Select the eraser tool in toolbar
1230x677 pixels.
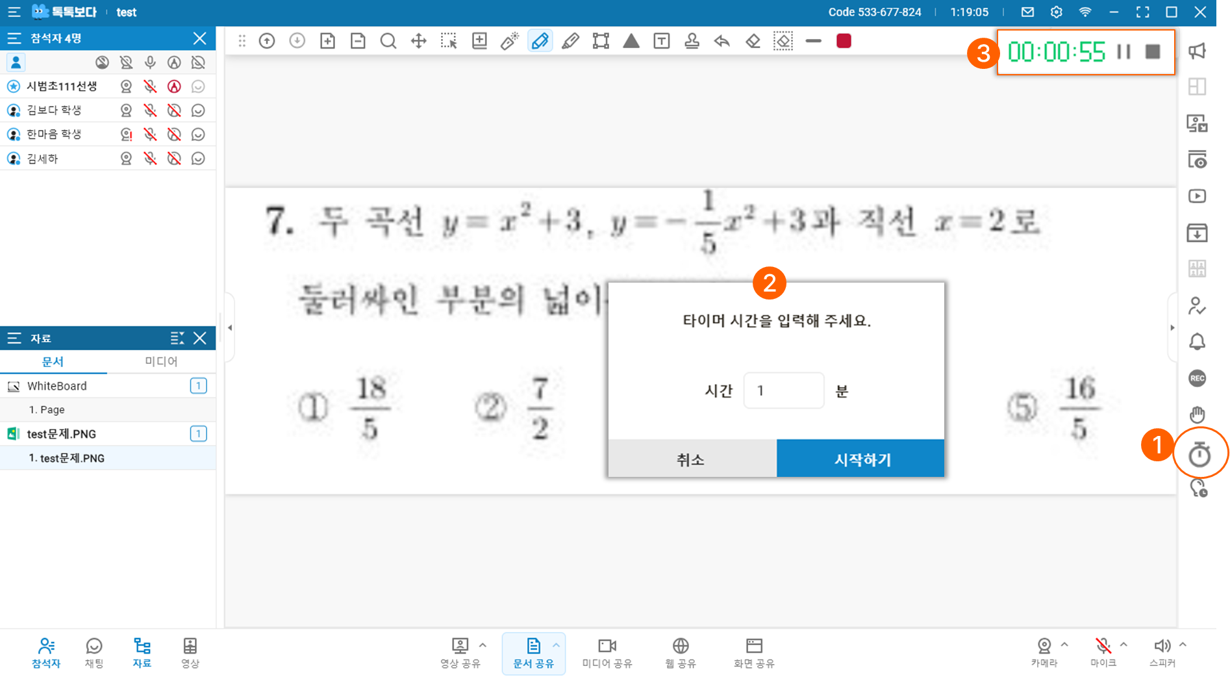pos(753,42)
